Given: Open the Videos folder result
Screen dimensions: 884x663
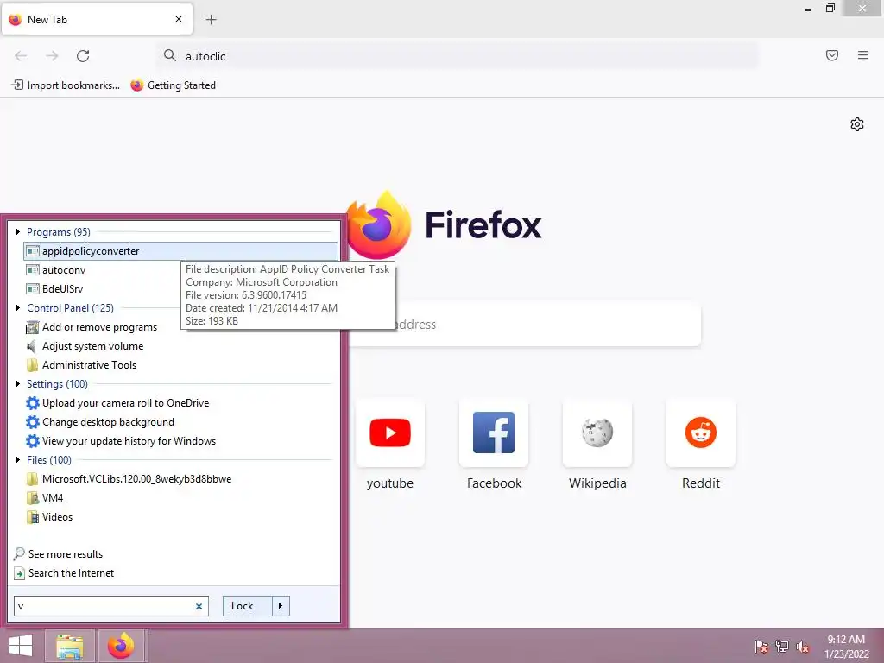Looking at the screenshot, I should (49, 517).
